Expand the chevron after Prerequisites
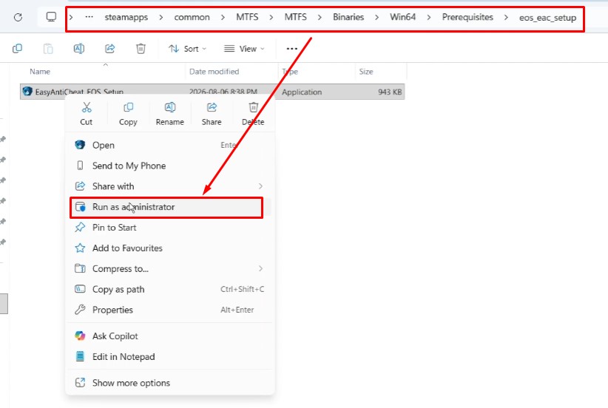The height and width of the screenshot is (408, 608). point(506,18)
